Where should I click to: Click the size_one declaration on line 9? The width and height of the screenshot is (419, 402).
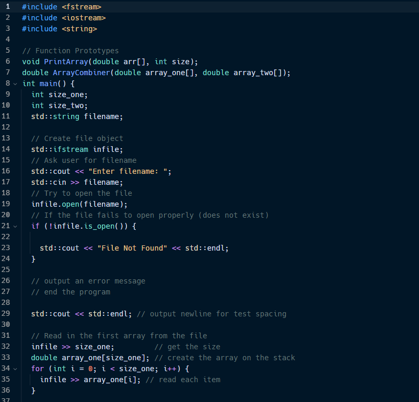(62, 94)
